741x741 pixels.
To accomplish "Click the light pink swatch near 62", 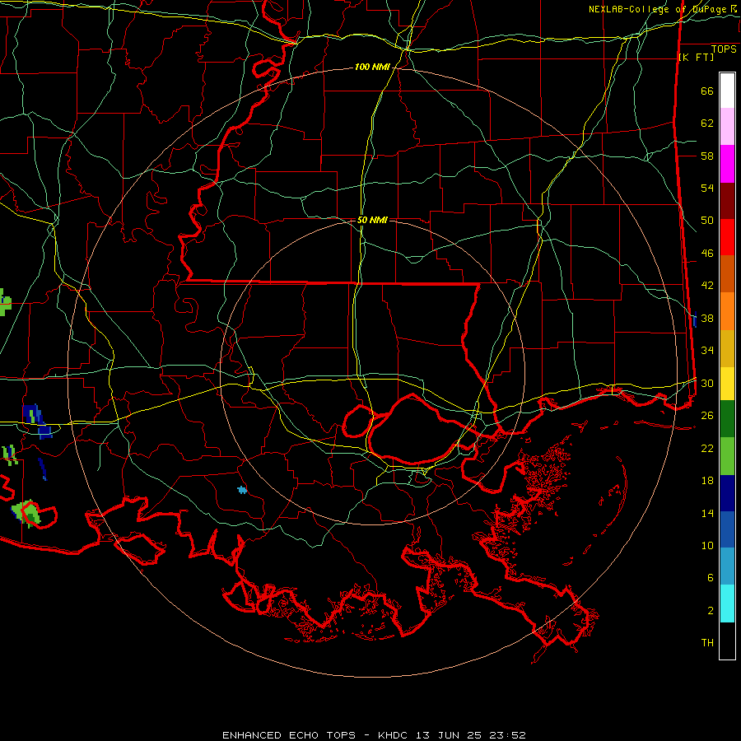I will click(727, 126).
